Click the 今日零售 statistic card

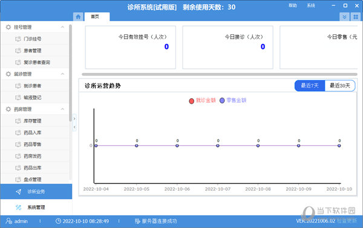[319, 47]
